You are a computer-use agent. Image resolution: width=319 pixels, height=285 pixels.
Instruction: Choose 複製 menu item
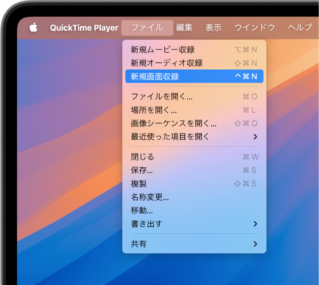point(139,184)
